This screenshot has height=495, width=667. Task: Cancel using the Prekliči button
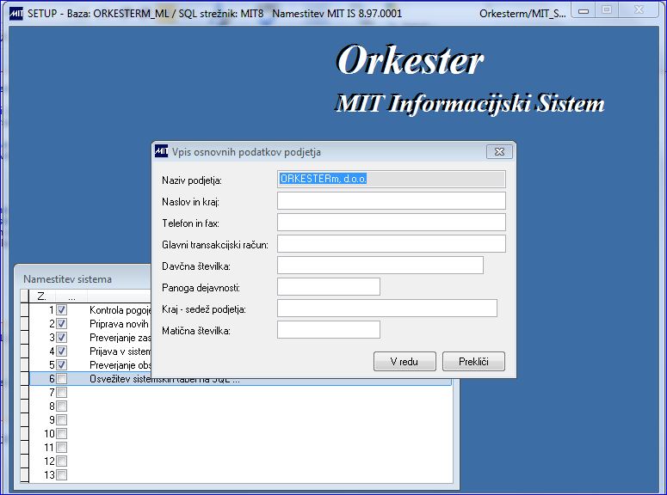click(x=473, y=361)
